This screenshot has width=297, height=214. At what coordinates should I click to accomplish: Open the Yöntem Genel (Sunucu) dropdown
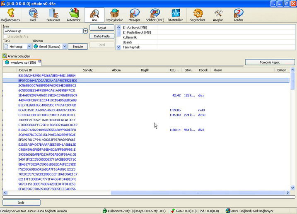(65, 46)
